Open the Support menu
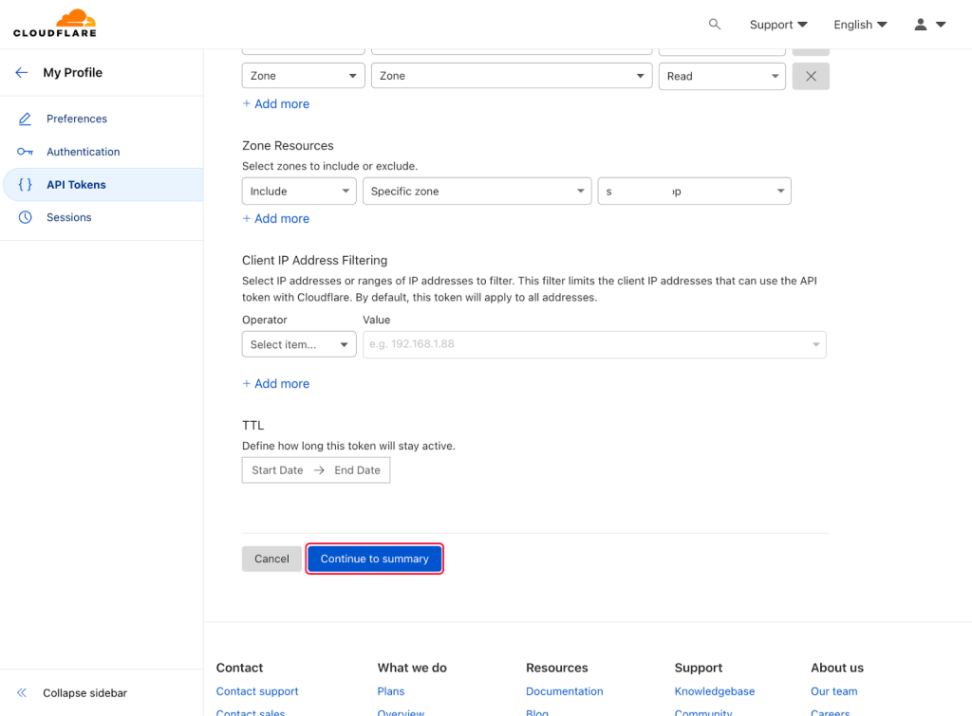Image resolution: width=972 pixels, height=716 pixels. coord(778,25)
